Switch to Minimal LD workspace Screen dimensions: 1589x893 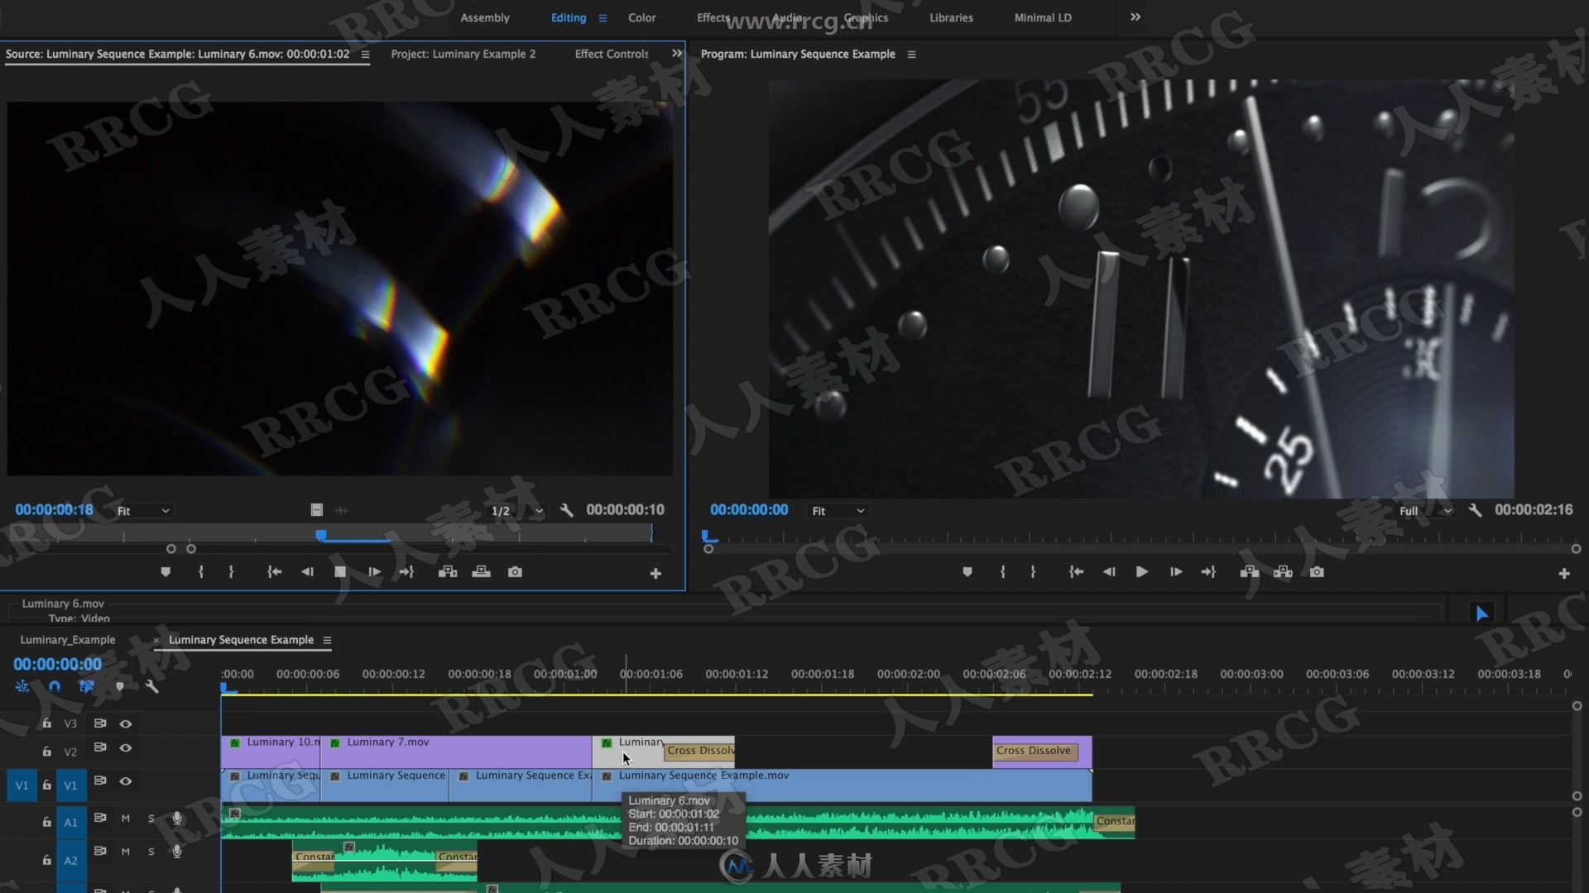coord(1043,18)
